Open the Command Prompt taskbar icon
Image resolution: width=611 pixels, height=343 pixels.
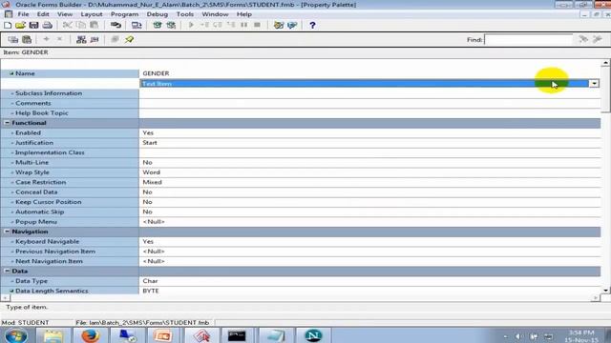(x=237, y=335)
